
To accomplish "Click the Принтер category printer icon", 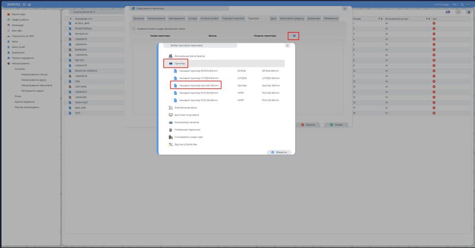I will coord(170,63).
